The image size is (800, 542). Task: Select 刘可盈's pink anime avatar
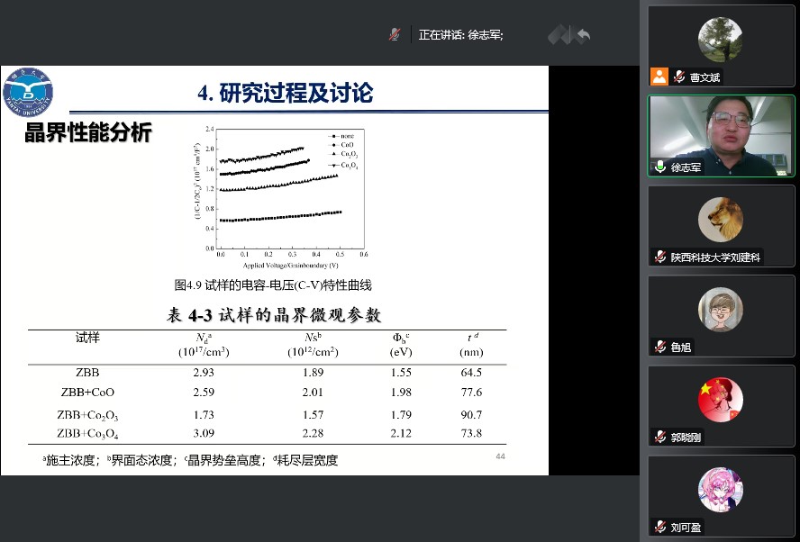[720, 489]
